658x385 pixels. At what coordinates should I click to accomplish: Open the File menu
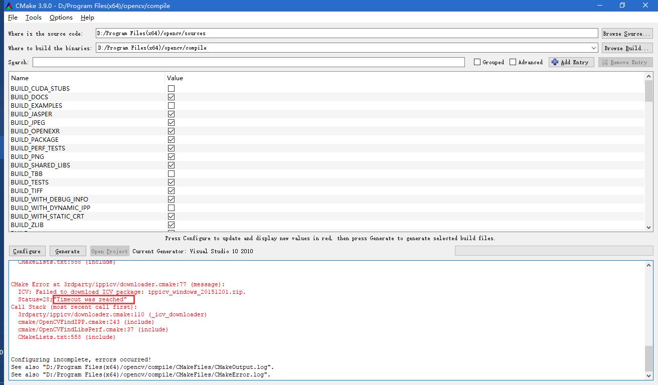coord(13,18)
